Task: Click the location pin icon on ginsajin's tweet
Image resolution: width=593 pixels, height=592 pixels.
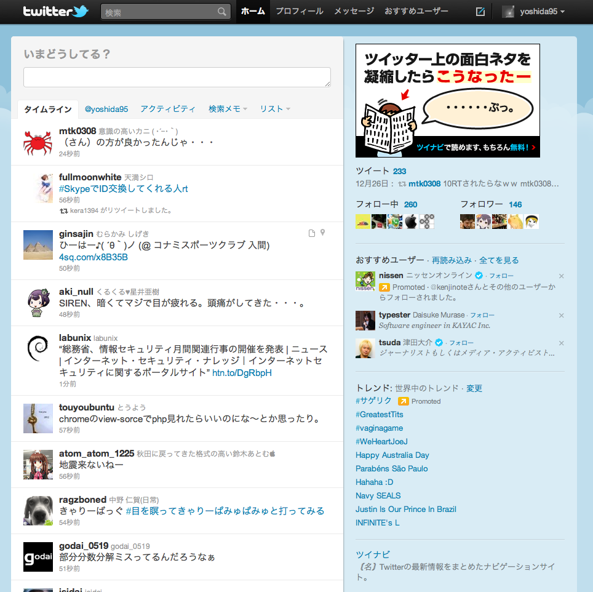Action: click(x=323, y=233)
